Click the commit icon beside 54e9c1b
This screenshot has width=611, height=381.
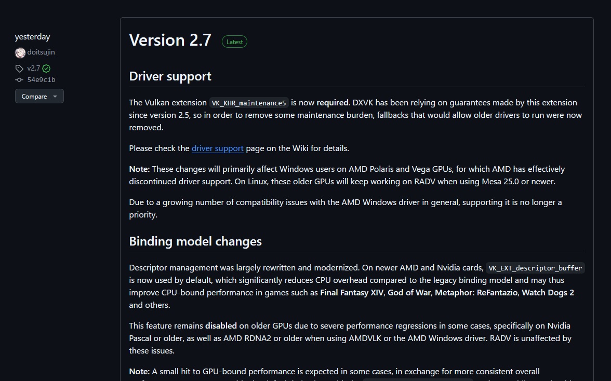19,80
